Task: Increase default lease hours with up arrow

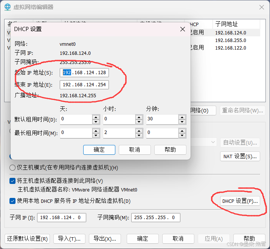Action: click(x=139, y=117)
